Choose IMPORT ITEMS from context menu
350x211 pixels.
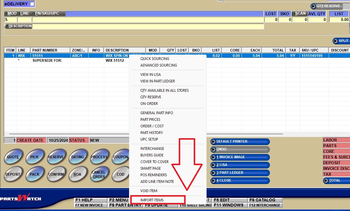point(152,200)
